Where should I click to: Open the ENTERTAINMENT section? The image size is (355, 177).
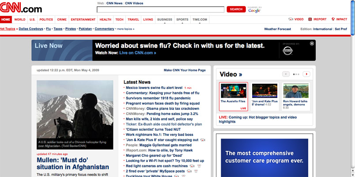click(83, 19)
